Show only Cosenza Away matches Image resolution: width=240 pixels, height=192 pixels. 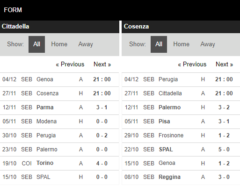pyautogui.click(x=208, y=44)
